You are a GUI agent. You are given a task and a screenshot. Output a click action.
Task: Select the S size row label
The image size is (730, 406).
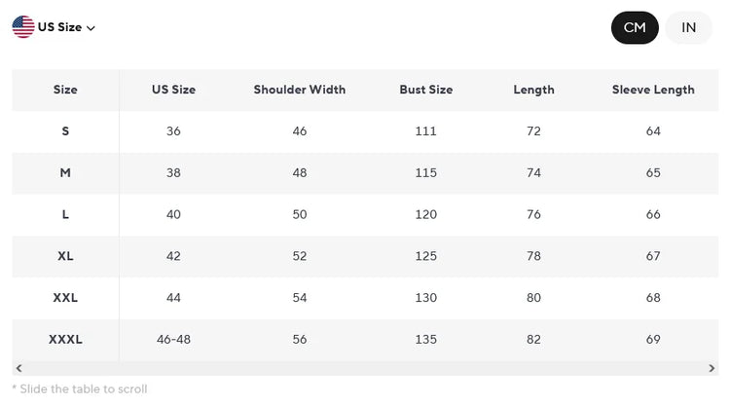tap(65, 131)
